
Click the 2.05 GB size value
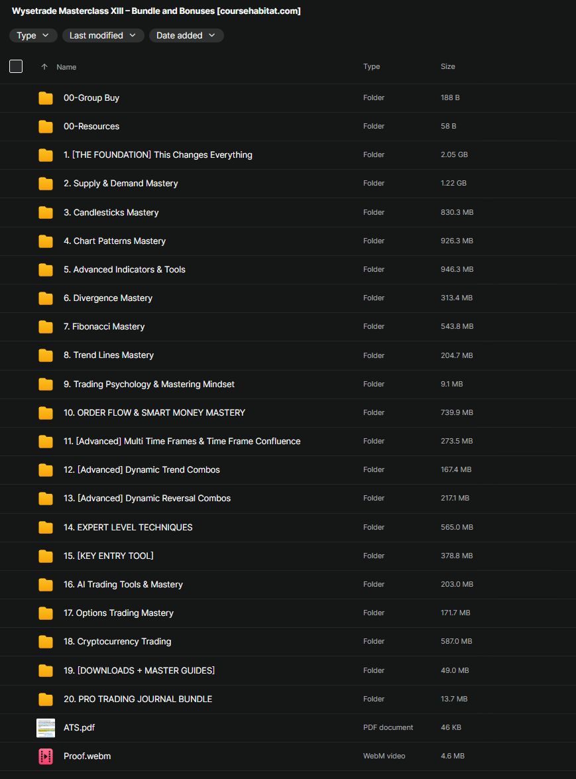(x=454, y=154)
